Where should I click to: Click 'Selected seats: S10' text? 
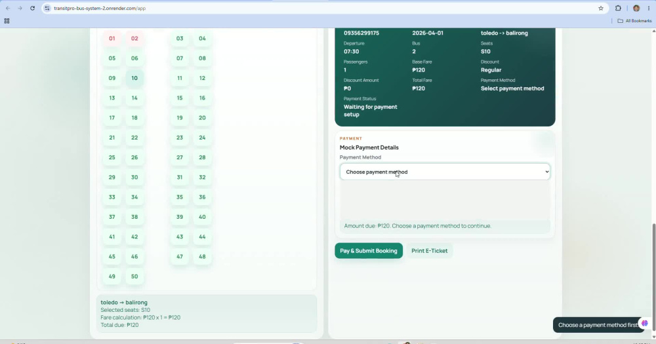[125, 310]
